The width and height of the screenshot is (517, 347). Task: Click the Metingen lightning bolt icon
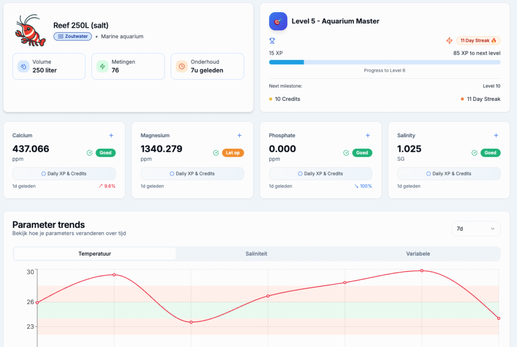coord(102,66)
